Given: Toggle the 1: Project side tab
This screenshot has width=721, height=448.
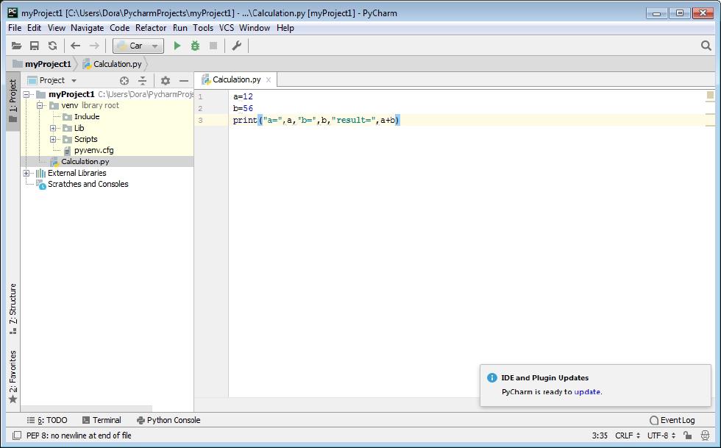Looking at the screenshot, I should click(x=13, y=102).
